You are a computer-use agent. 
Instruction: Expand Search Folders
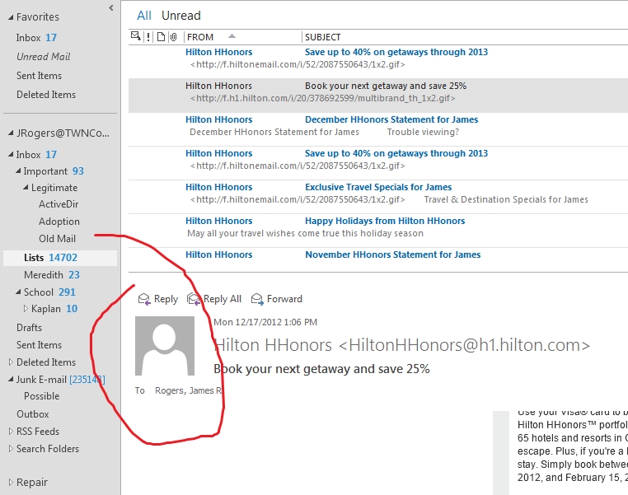tap(11, 449)
